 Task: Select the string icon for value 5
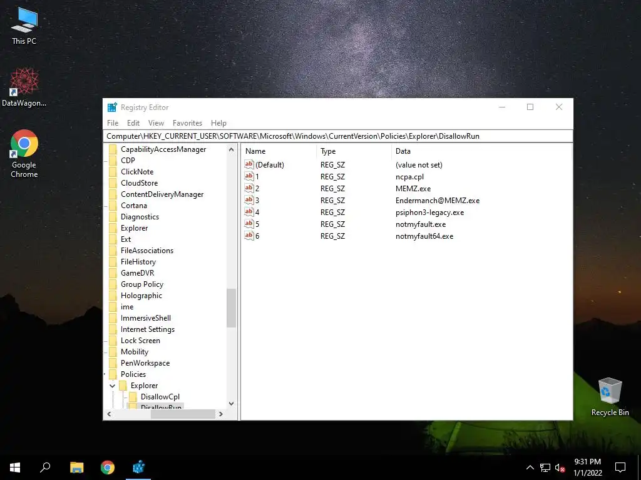pyautogui.click(x=249, y=224)
